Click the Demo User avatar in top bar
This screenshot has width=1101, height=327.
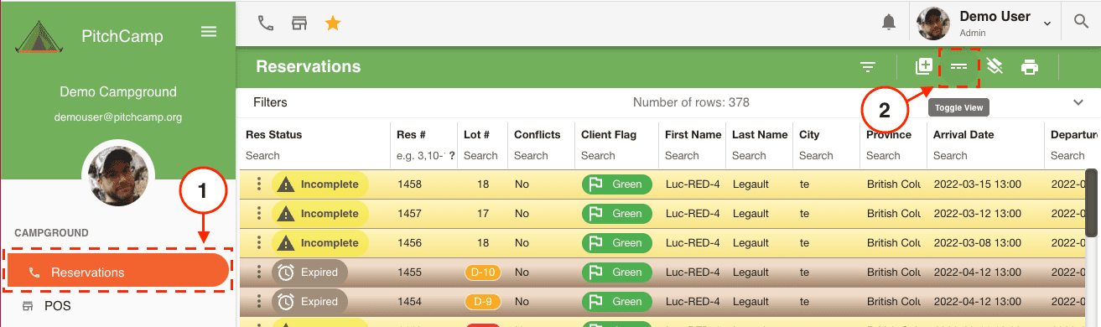coord(933,24)
